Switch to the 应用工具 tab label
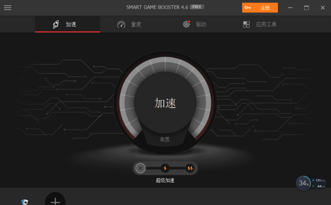Image resolution: width=331 pixels, height=205 pixels. point(266,24)
